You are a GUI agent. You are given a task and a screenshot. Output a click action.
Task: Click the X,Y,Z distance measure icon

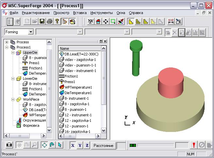171,22
